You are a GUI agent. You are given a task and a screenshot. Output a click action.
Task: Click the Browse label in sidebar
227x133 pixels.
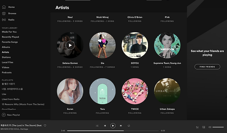(12, 13)
